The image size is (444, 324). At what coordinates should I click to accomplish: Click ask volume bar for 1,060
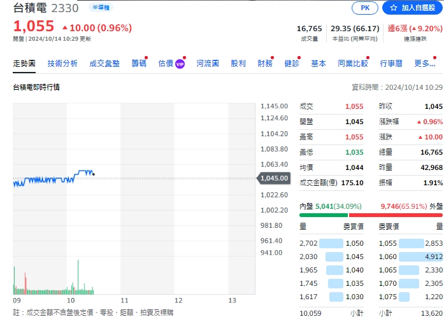pyautogui.click(x=420, y=257)
